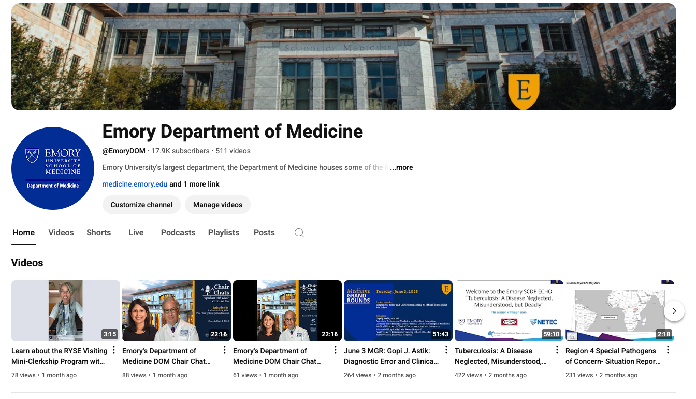Select the Playlists tab

(223, 233)
